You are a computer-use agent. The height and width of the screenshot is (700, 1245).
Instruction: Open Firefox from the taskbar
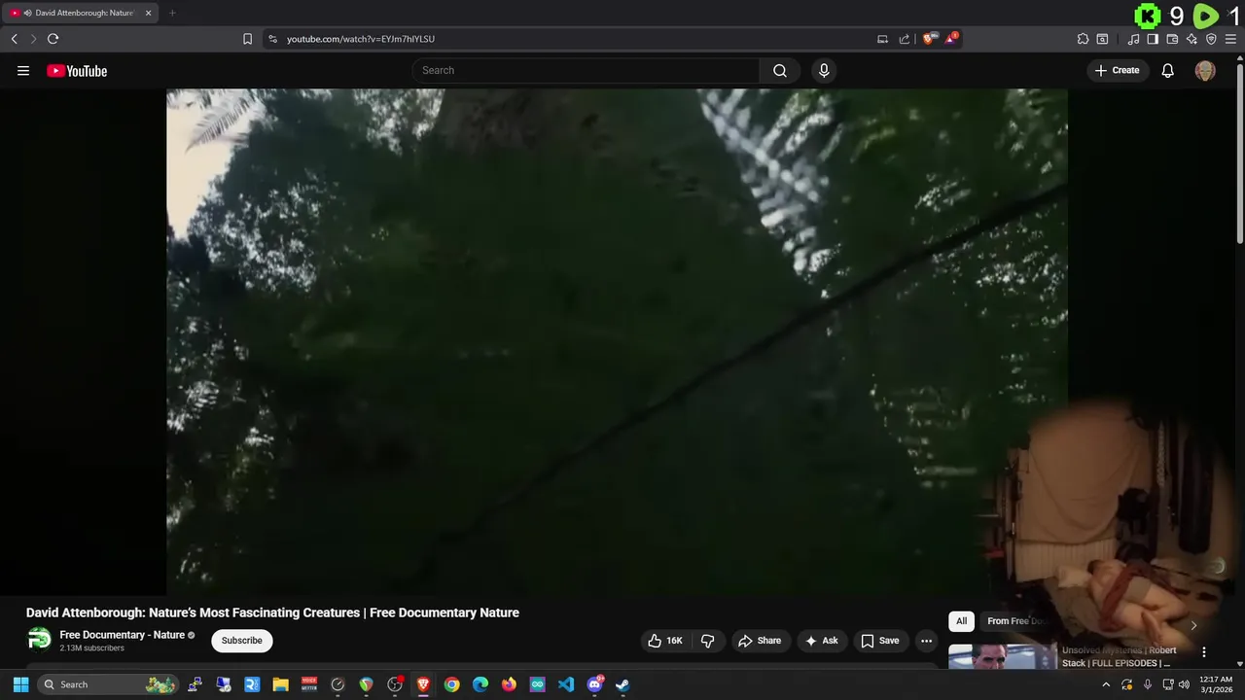click(x=509, y=684)
